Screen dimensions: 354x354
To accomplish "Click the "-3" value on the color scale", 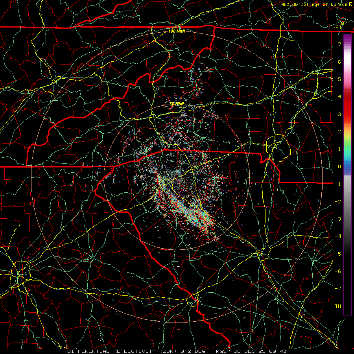I will coord(338,219).
